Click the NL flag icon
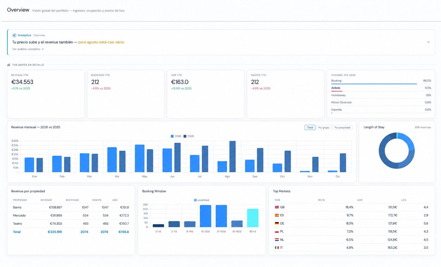 [x=277, y=240]
